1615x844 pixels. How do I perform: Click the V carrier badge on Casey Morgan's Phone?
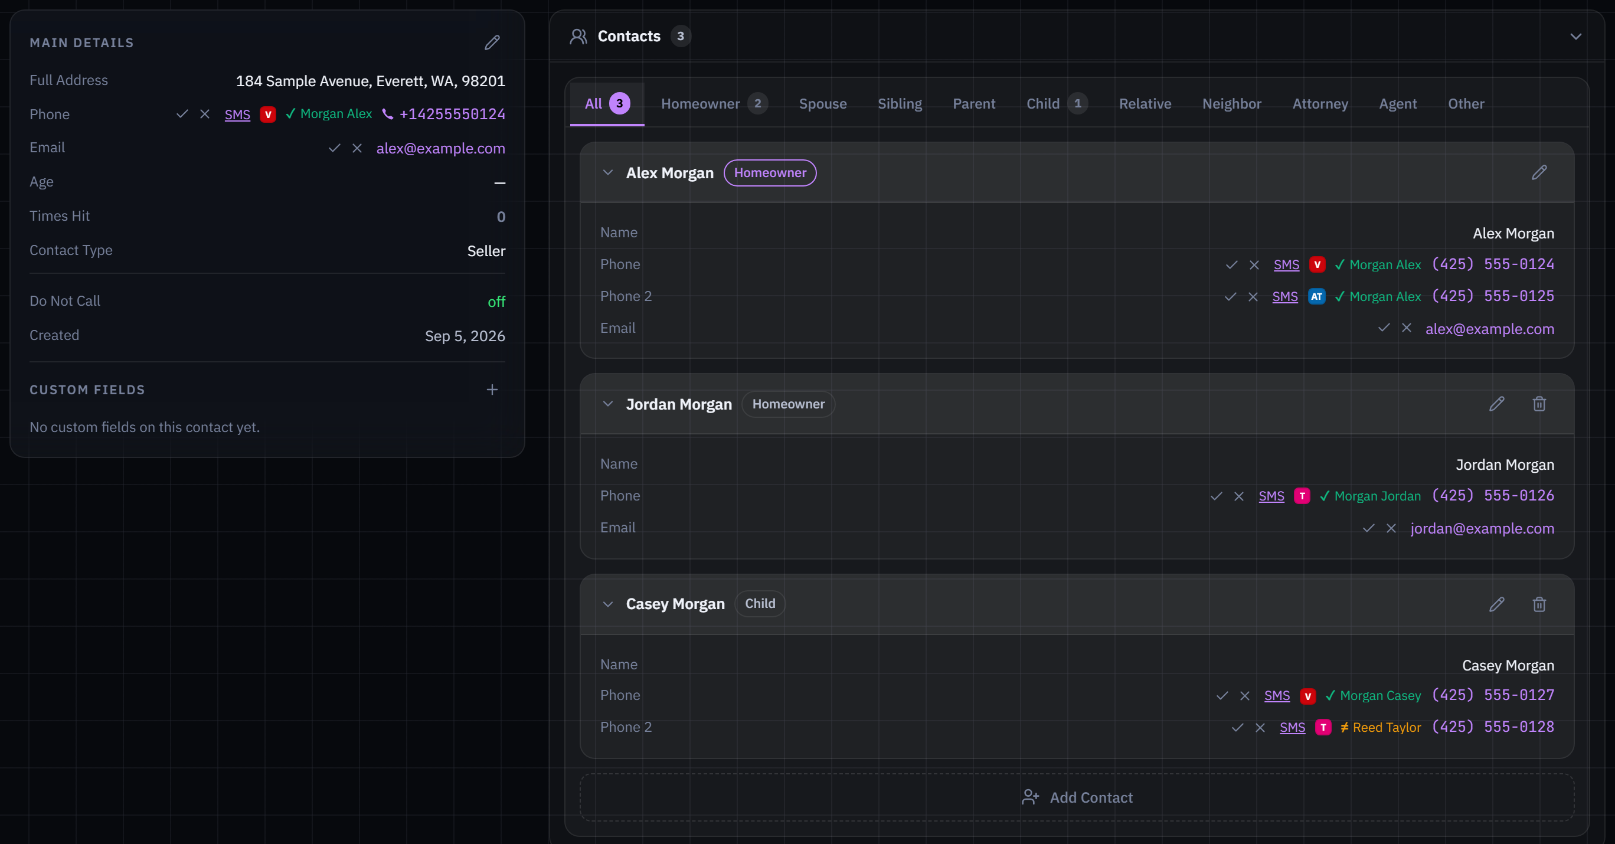1308,696
